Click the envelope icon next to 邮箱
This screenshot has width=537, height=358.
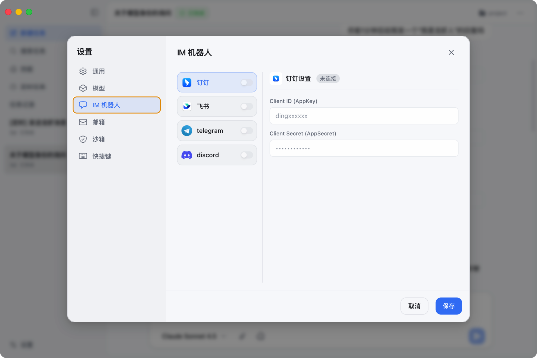[x=83, y=122]
